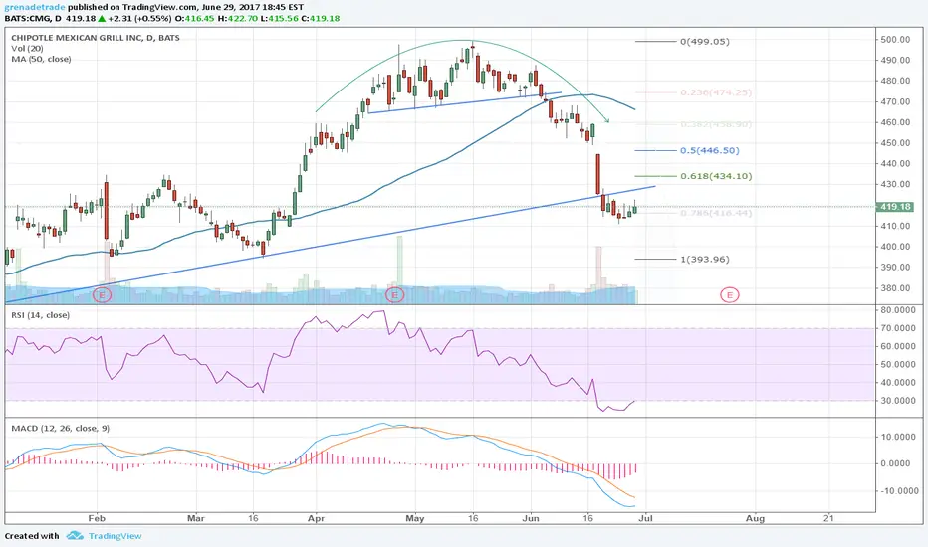
Task: Click the 500.00 price axis value
Action: (895, 40)
